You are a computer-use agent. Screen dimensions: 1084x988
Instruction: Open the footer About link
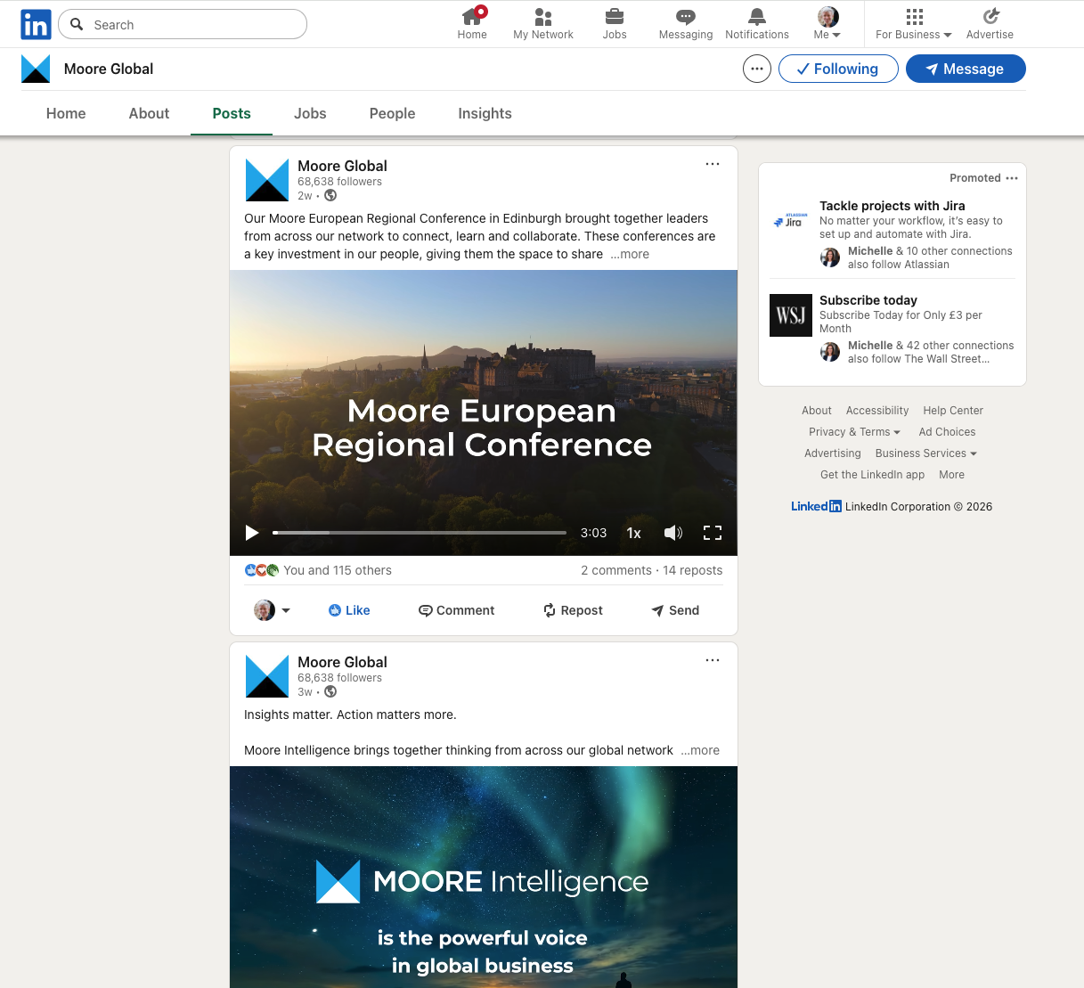pos(817,411)
